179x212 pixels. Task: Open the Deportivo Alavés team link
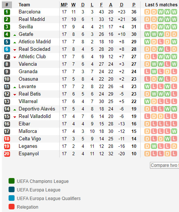pyautogui.click(x=37, y=109)
